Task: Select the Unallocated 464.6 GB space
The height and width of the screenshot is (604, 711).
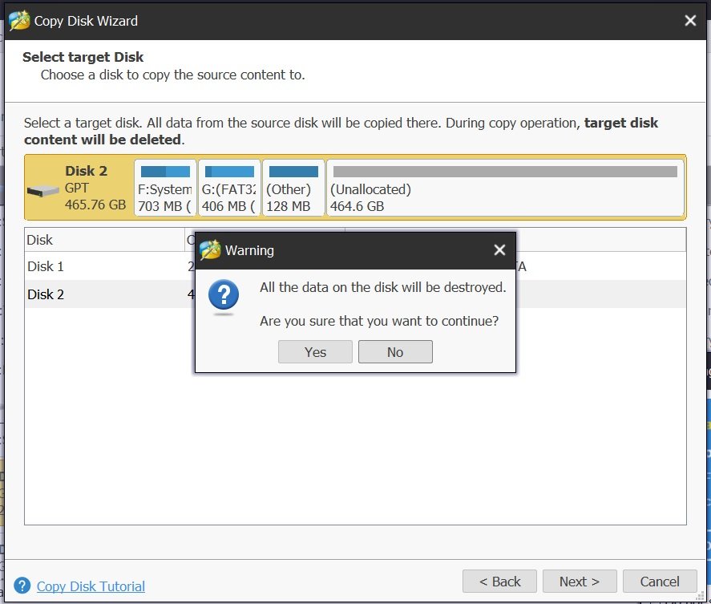Action: pyautogui.click(x=505, y=188)
